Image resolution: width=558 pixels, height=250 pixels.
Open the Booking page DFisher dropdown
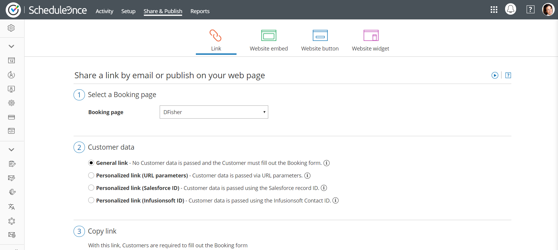(214, 112)
